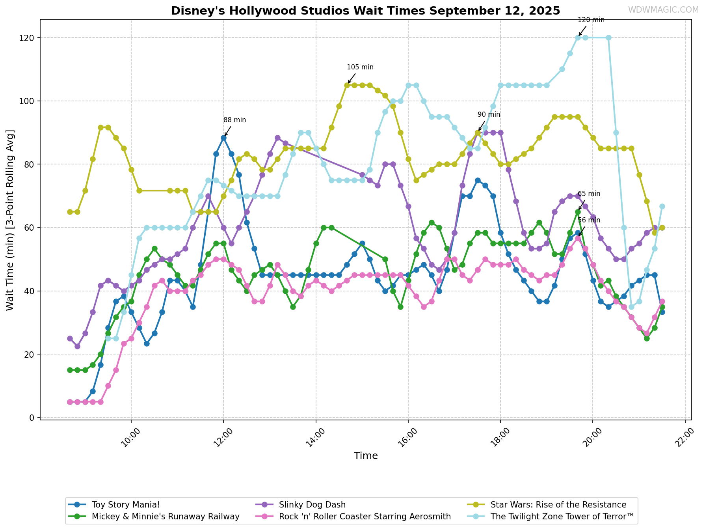Image resolution: width=705 pixels, height=530 pixels.
Task: Click the 60 y-axis tick label
Action: [x=30, y=228]
